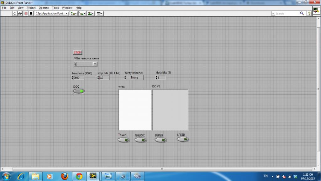Toggle the NGUOC button
The height and width of the screenshot is (181, 321).
coord(140,140)
